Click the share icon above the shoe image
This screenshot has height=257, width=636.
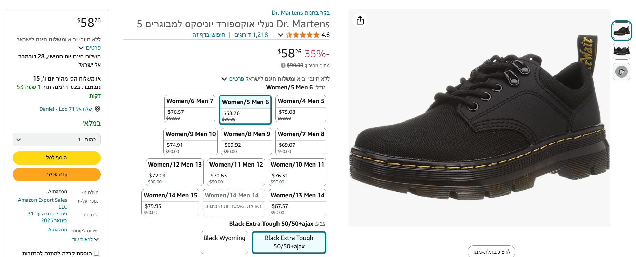[360, 20]
